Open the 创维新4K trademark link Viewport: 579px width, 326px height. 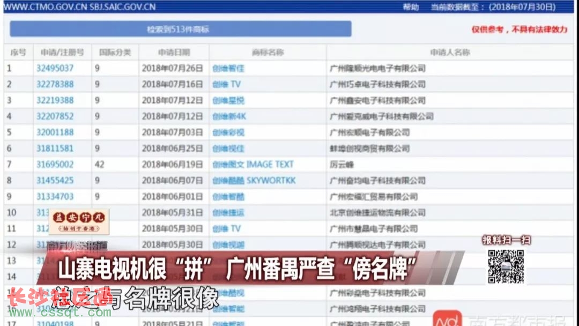(229, 116)
